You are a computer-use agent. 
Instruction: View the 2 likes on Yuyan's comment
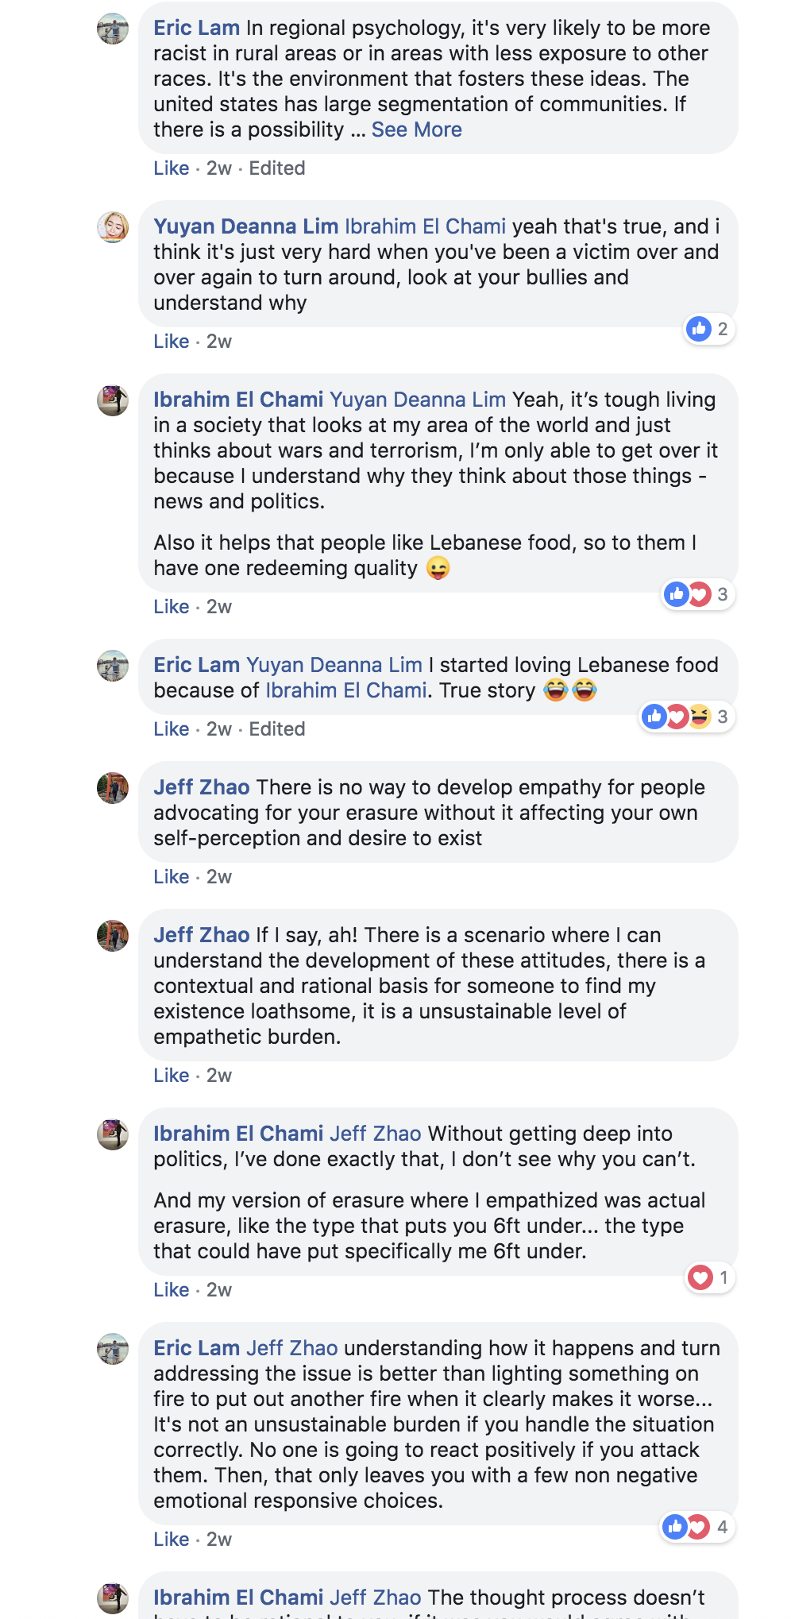click(709, 329)
